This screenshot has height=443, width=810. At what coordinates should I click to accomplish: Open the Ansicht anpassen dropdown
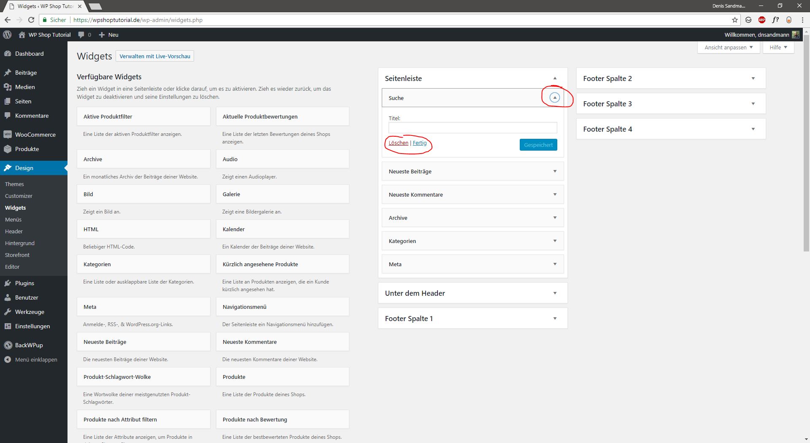729,47
